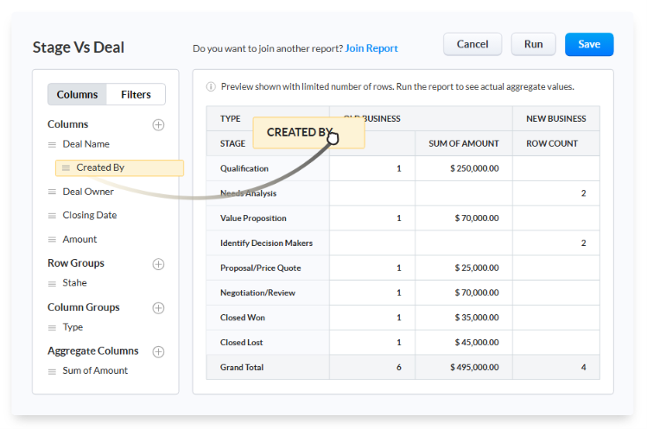The width and height of the screenshot is (647, 429).
Task: Click the plus icon beside Column Groups
Action: point(158,308)
